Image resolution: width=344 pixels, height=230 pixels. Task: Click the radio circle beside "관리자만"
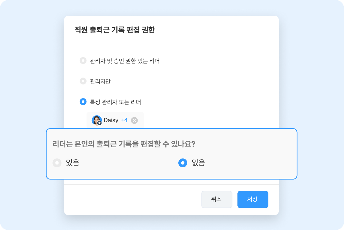tap(83, 81)
